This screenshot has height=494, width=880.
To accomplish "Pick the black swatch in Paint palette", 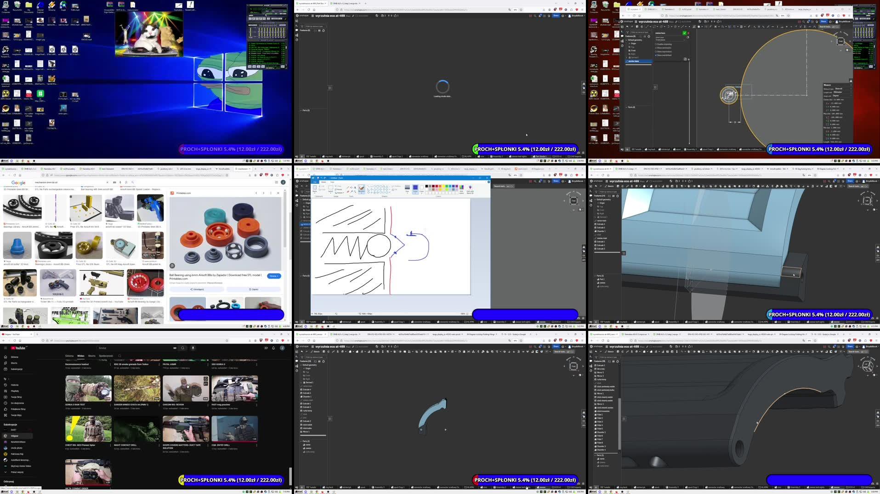I will (426, 186).
